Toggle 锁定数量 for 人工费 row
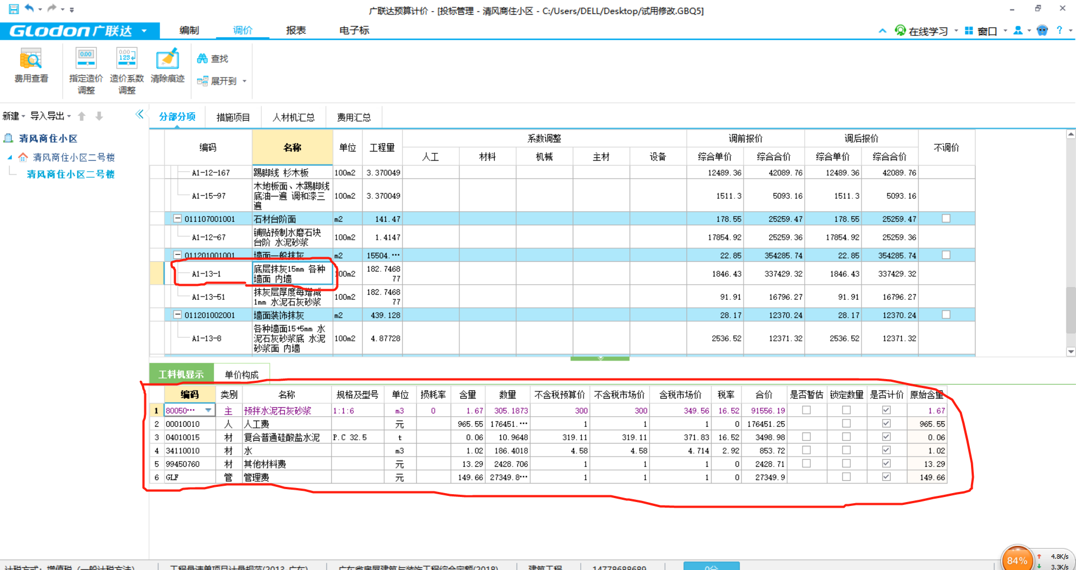Image resolution: width=1076 pixels, height=570 pixels. 846,424
